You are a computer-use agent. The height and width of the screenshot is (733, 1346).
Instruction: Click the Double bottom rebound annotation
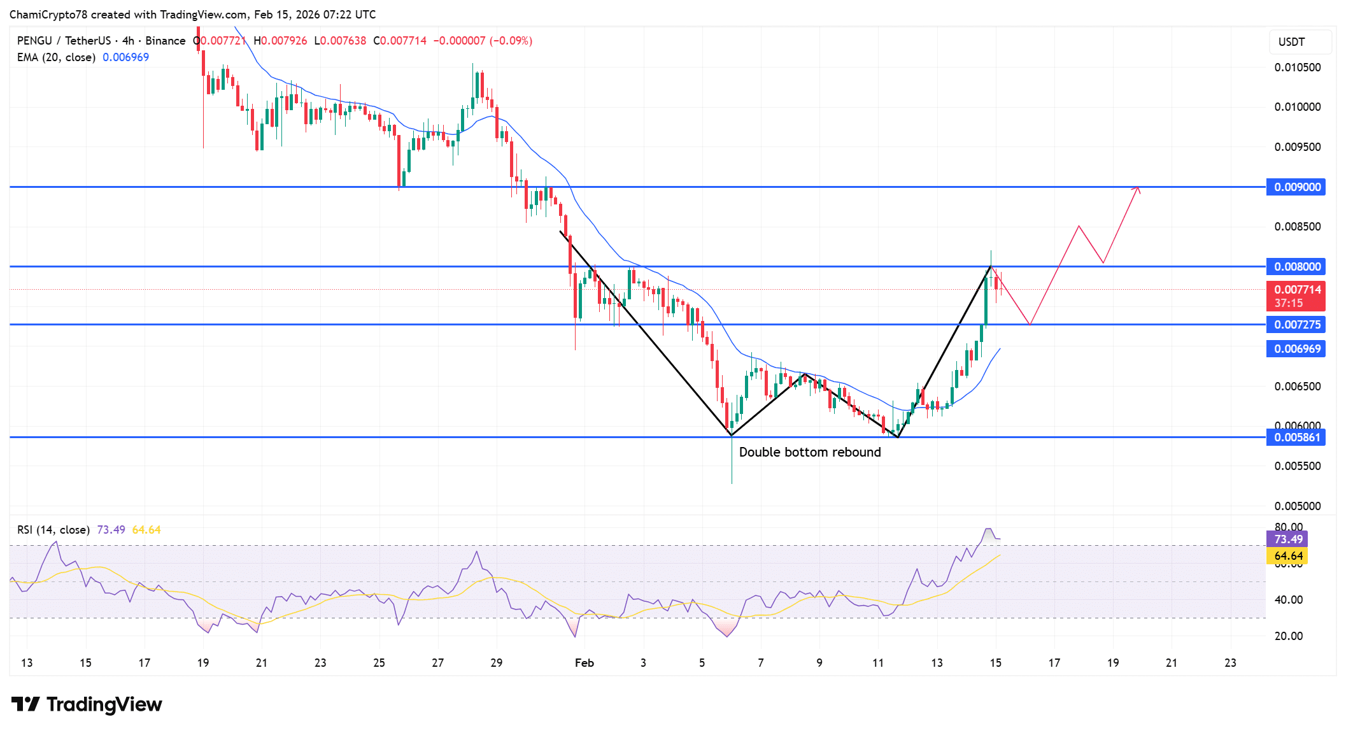click(810, 452)
